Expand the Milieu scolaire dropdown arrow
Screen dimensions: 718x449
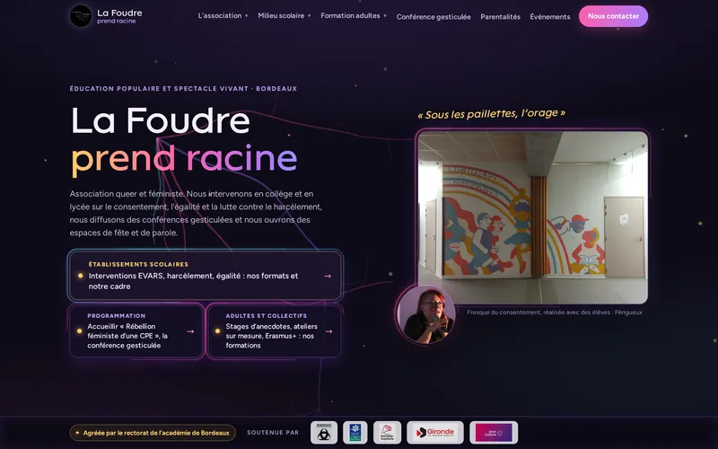pos(309,16)
